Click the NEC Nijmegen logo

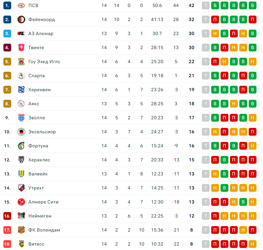tap(21, 216)
